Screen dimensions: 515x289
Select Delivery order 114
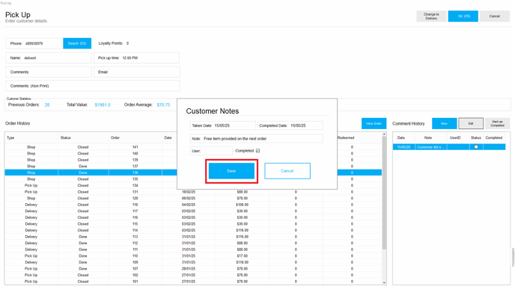point(193,230)
